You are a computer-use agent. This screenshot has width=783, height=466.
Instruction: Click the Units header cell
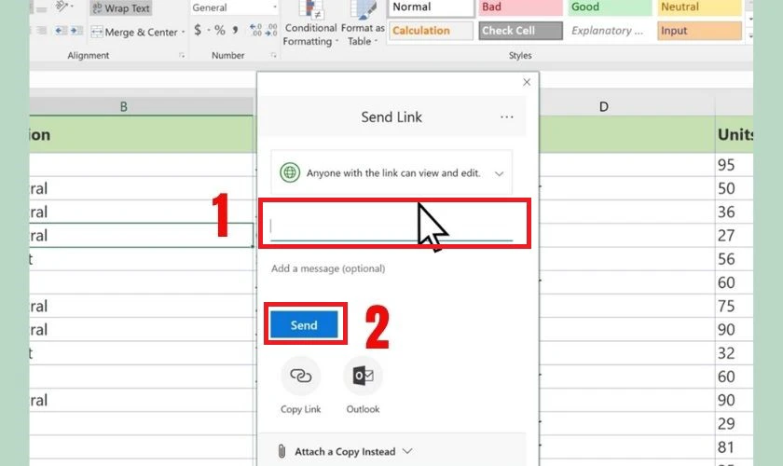click(735, 134)
